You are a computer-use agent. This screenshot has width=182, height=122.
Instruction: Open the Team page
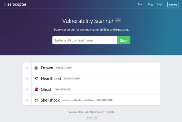(140, 5)
